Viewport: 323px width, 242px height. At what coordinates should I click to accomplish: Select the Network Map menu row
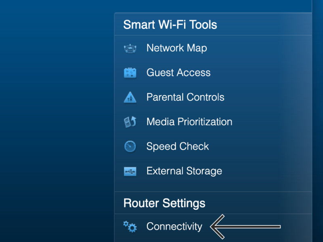click(x=177, y=48)
